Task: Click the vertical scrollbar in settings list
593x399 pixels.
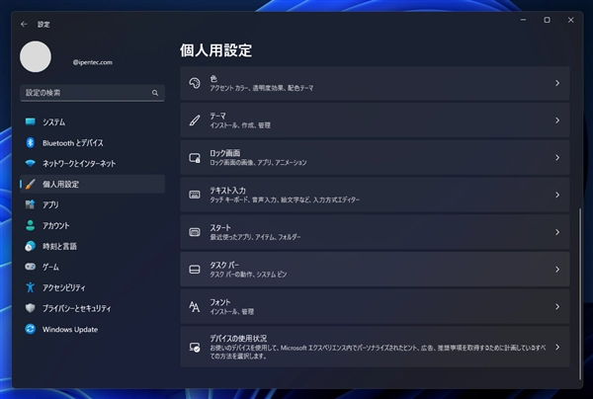Action: click(580, 293)
